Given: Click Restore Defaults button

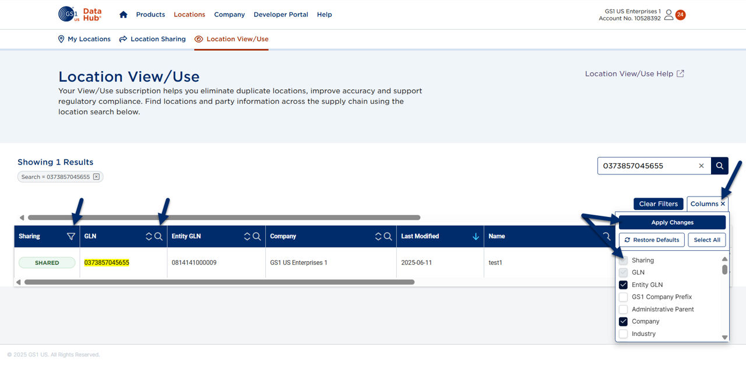Looking at the screenshot, I should 652,240.
